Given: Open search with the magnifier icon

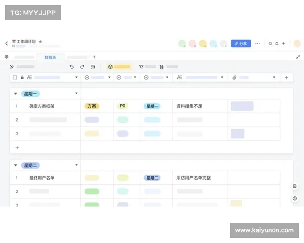Looking at the screenshot, I should [x=270, y=44].
